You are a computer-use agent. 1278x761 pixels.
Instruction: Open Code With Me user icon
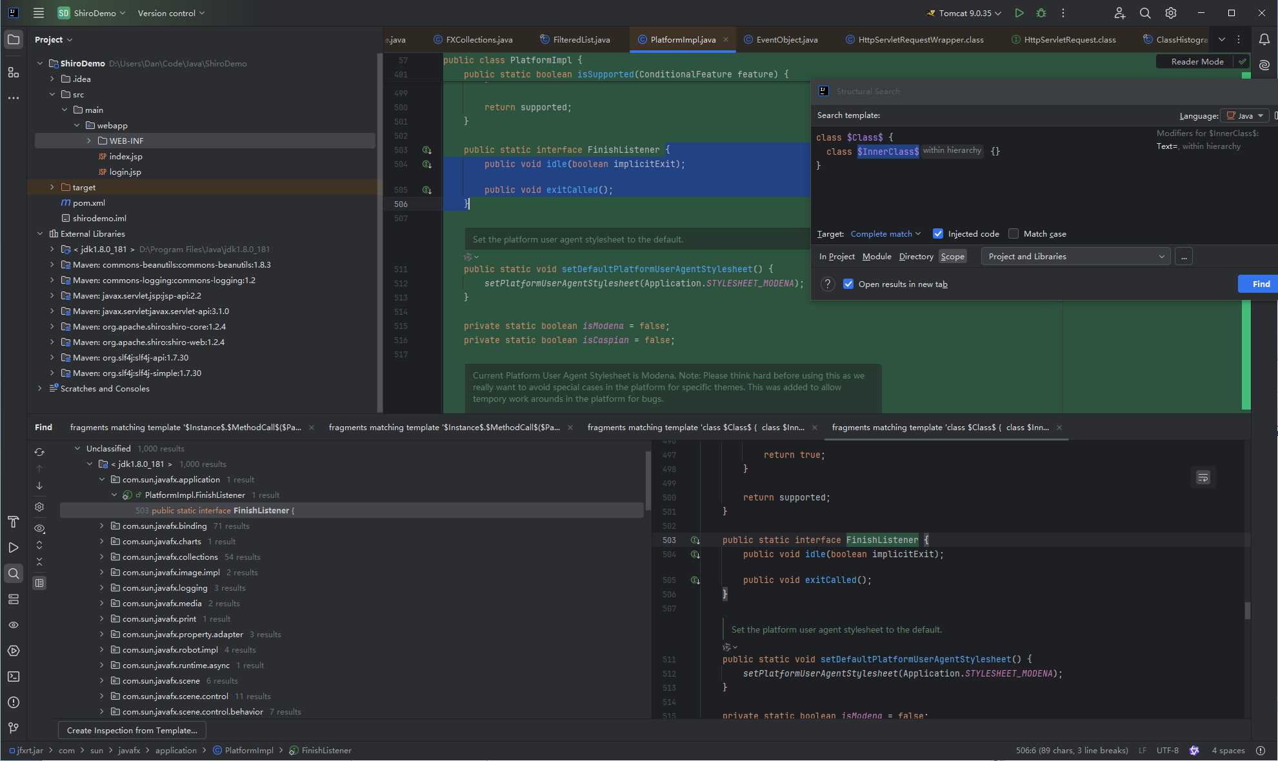click(x=1119, y=13)
